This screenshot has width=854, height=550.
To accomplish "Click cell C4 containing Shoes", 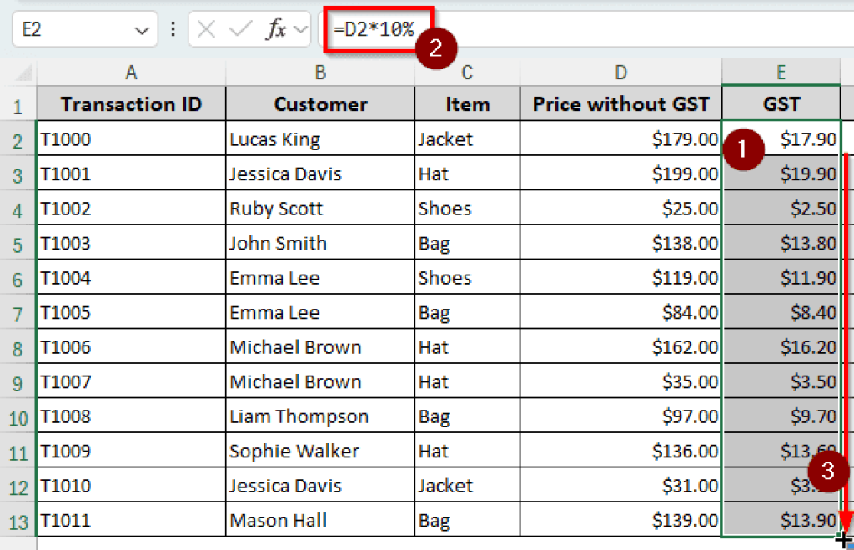I will (466, 208).
